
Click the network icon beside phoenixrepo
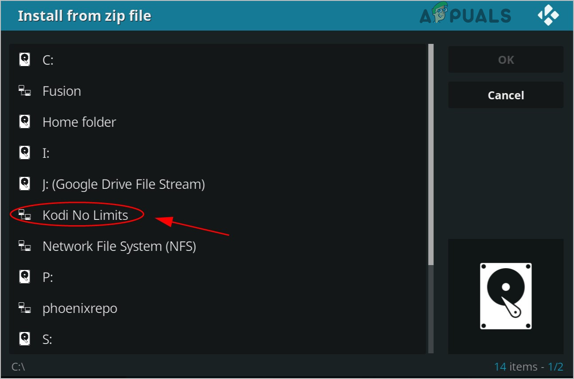(x=25, y=309)
